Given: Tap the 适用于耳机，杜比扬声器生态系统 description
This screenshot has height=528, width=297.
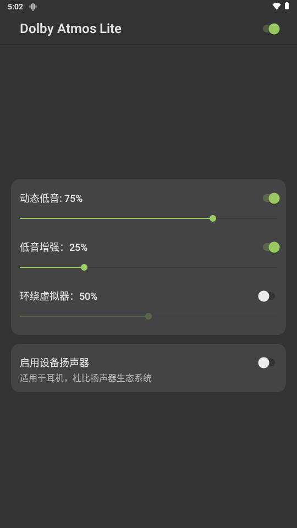Looking at the screenshot, I should click(86, 378).
